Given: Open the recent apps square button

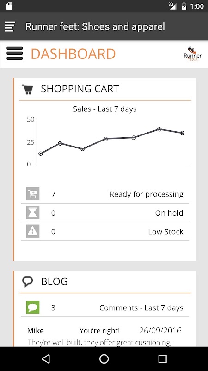Looking at the screenshot, I should pos(162,359).
